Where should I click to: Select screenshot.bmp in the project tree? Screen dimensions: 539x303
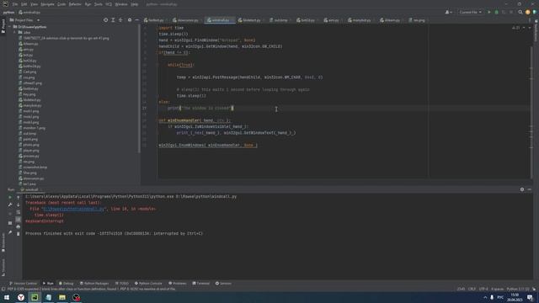click(x=33, y=167)
